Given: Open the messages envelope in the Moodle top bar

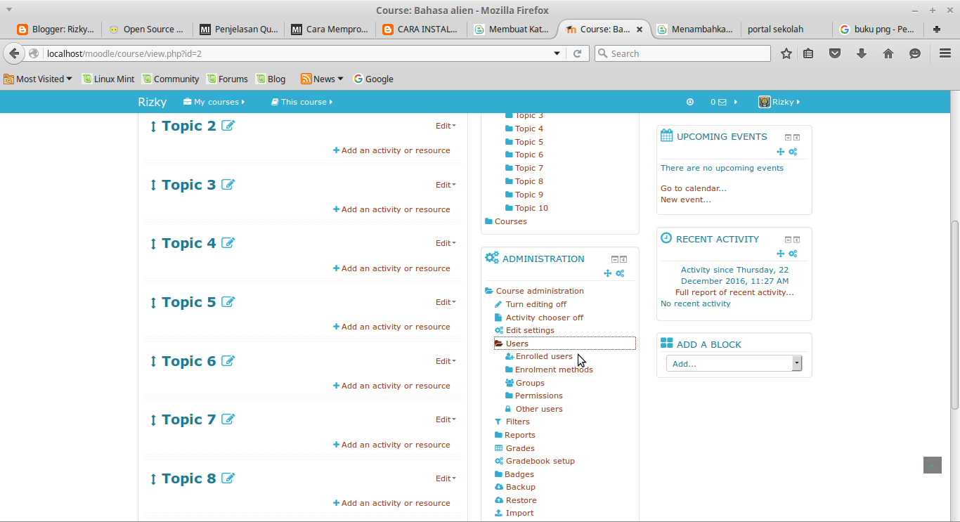Looking at the screenshot, I should [x=724, y=102].
